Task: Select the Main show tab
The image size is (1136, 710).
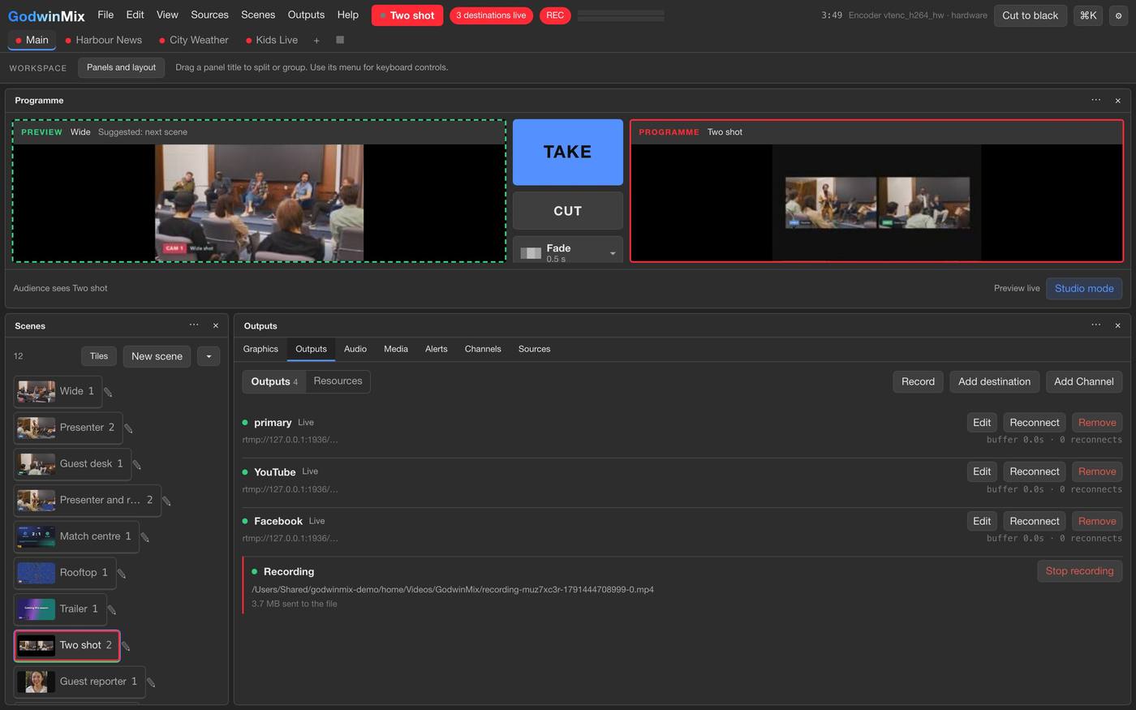Action: (32, 40)
